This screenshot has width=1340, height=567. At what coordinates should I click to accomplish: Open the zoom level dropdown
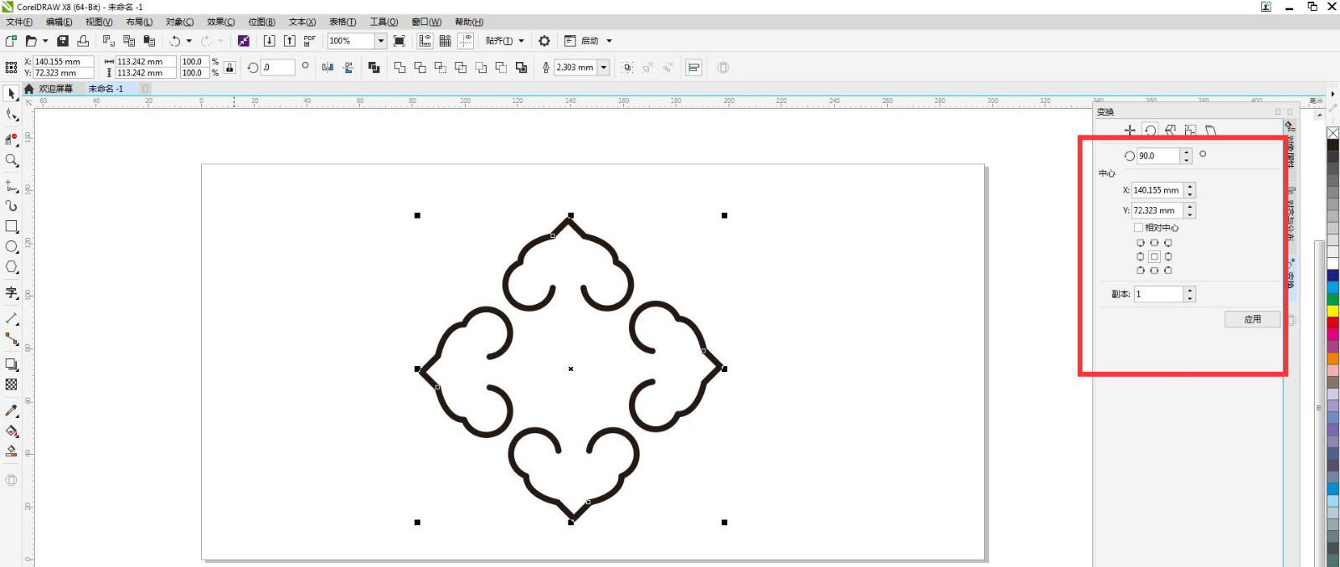pyautogui.click(x=380, y=41)
